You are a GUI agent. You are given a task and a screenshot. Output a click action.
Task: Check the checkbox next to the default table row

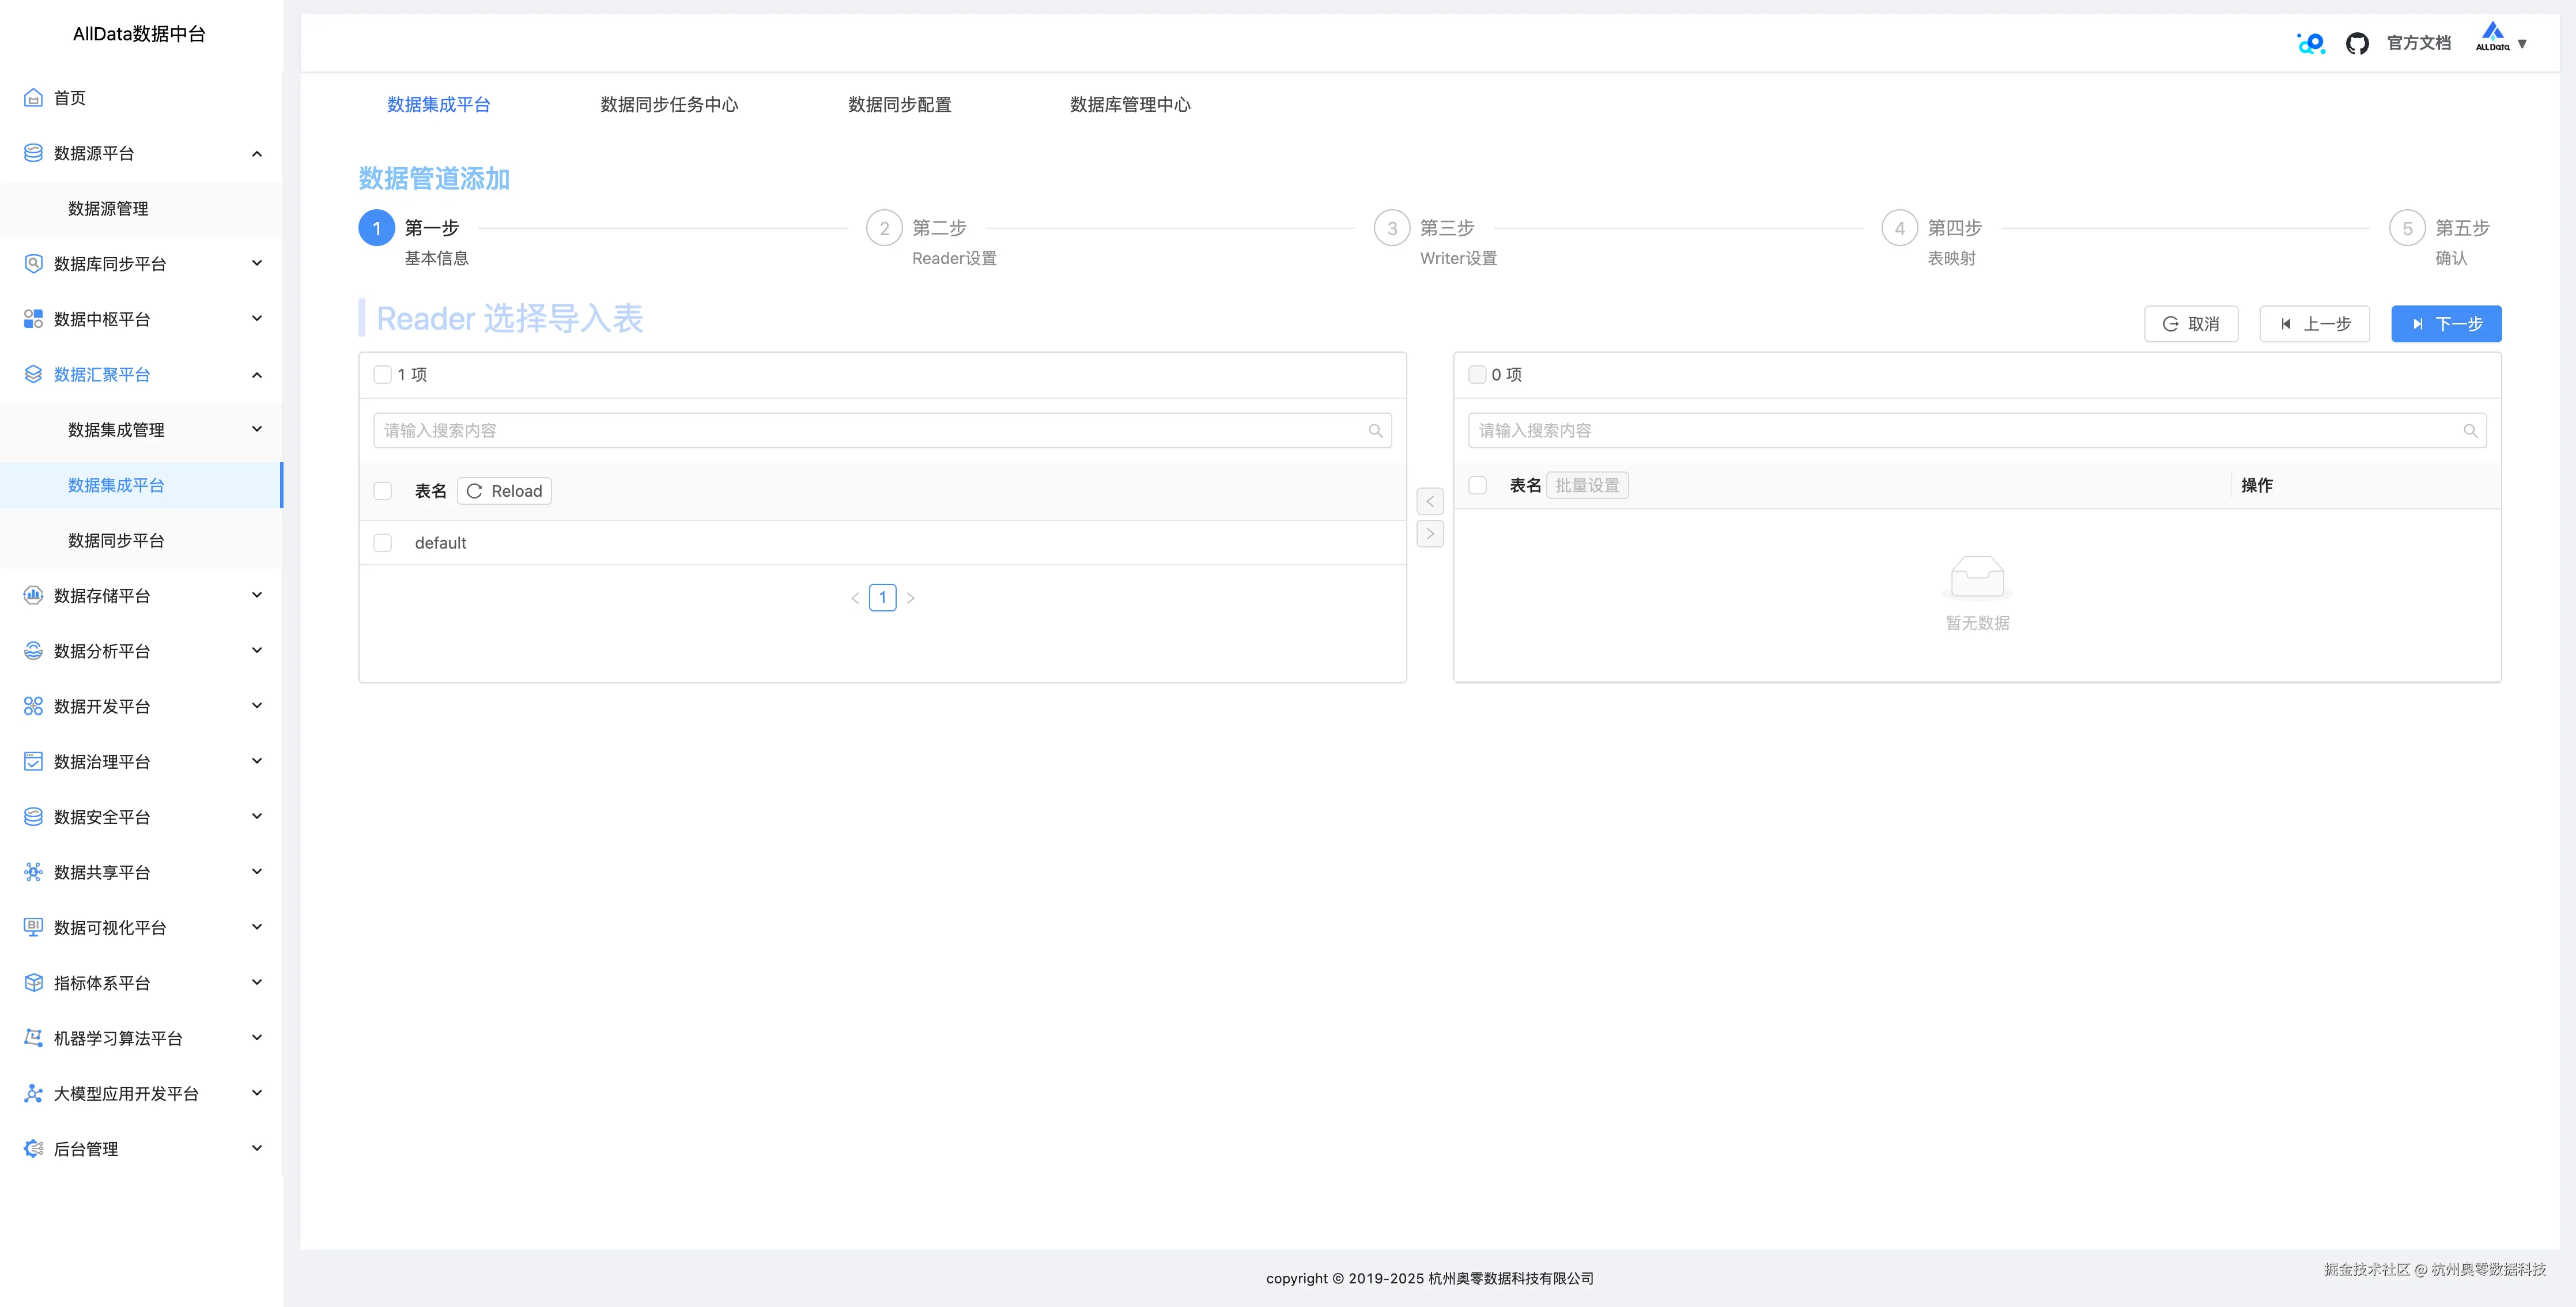pos(382,542)
